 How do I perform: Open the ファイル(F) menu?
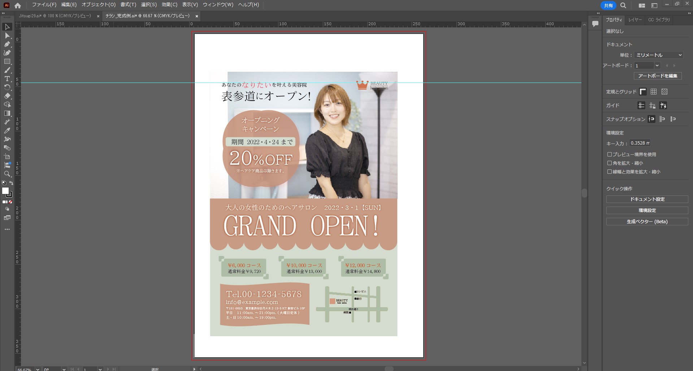(x=44, y=5)
